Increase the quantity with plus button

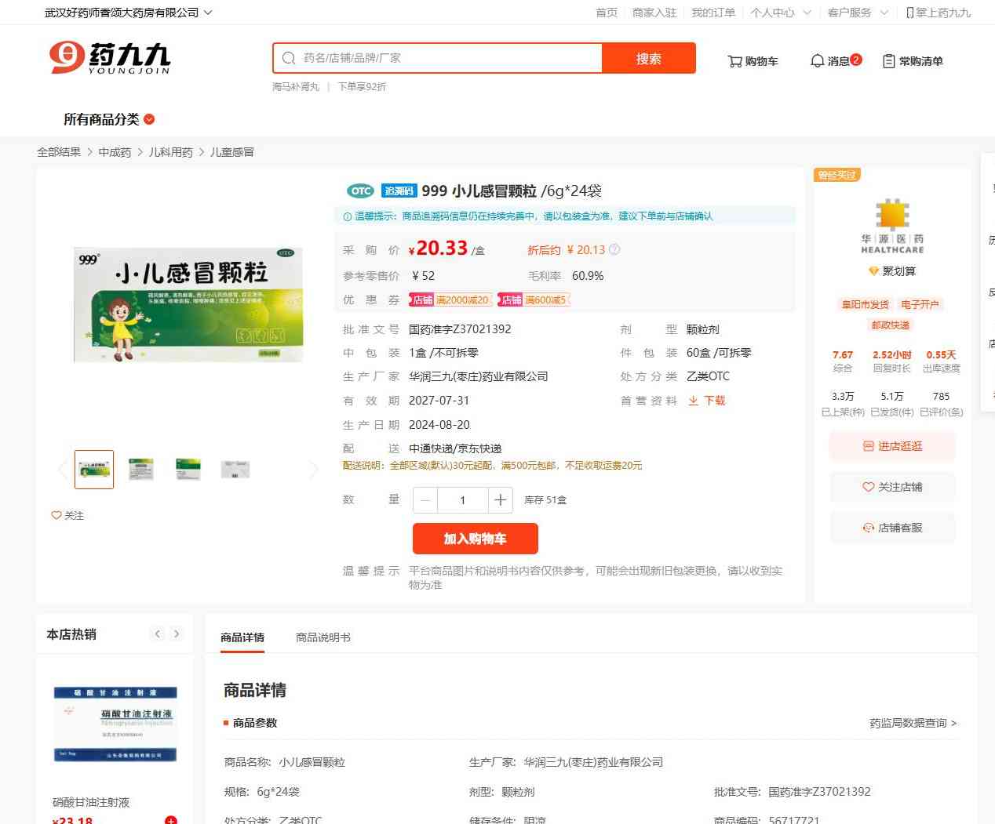coord(500,500)
